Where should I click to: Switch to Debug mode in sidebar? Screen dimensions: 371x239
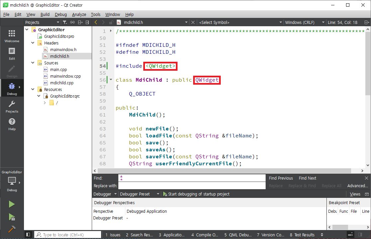click(12, 89)
